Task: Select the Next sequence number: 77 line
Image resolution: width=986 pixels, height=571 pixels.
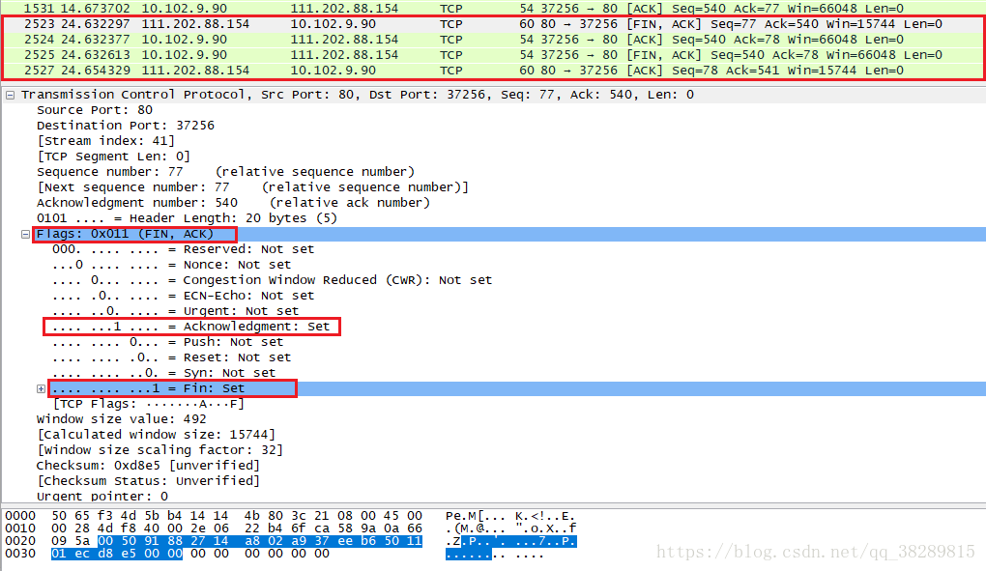Action: click(x=253, y=187)
